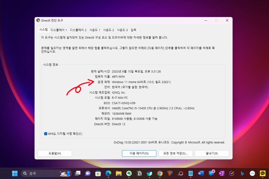Go to the 입력 tab
The width and height of the screenshot is (269, 179).
(133, 30)
